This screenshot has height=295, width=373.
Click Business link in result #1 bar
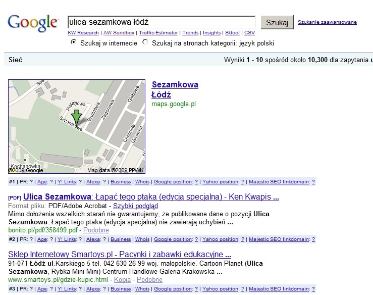pyautogui.click(x=121, y=182)
